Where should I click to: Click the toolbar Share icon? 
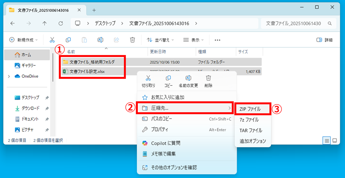(x=116, y=40)
